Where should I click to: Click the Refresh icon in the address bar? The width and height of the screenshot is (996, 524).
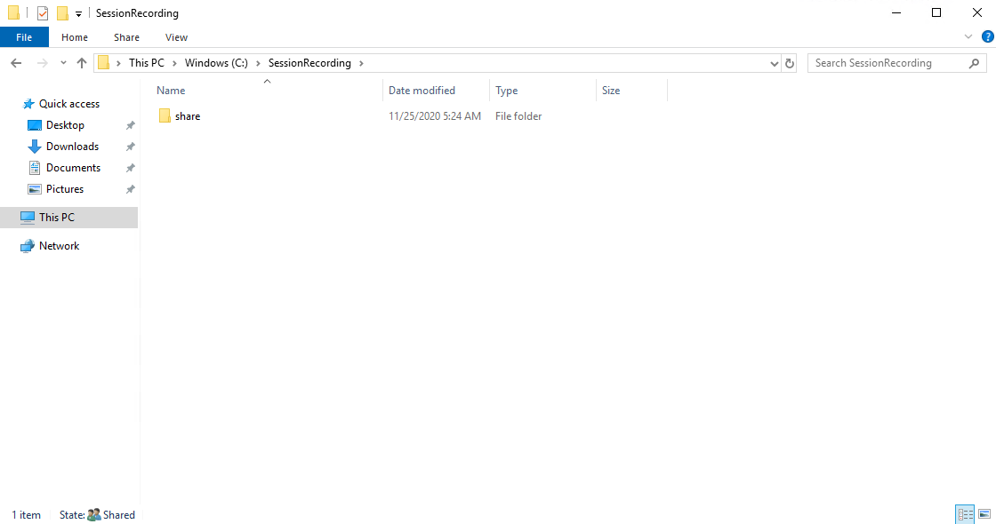790,63
